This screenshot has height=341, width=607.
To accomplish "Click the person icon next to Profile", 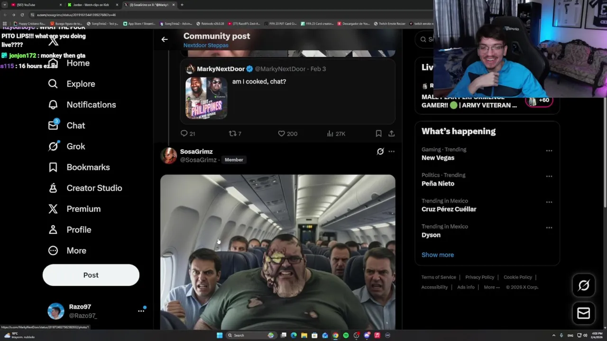I will pos(53,230).
